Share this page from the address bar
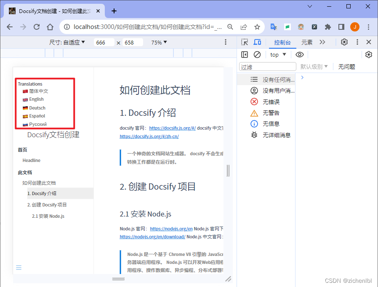Screen dimensions: 378x287 (x=244, y=27)
